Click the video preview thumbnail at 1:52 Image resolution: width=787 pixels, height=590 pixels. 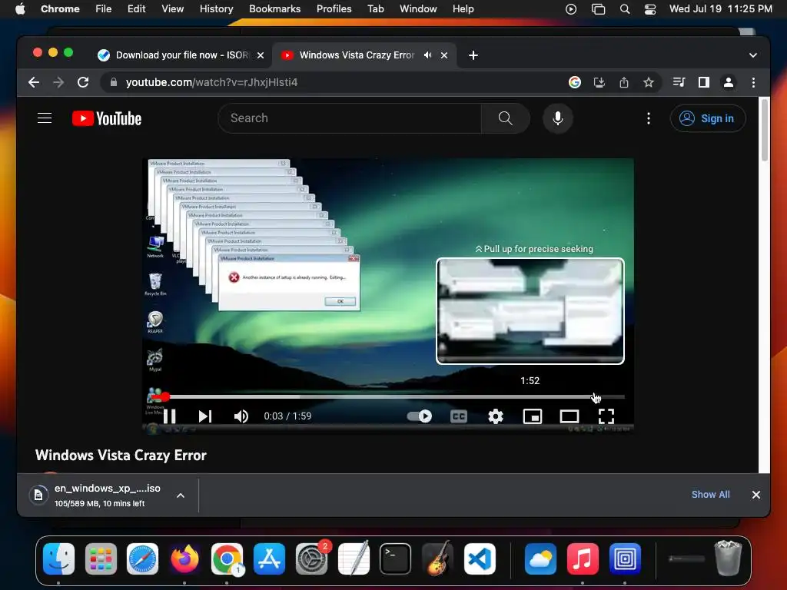pos(530,311)
